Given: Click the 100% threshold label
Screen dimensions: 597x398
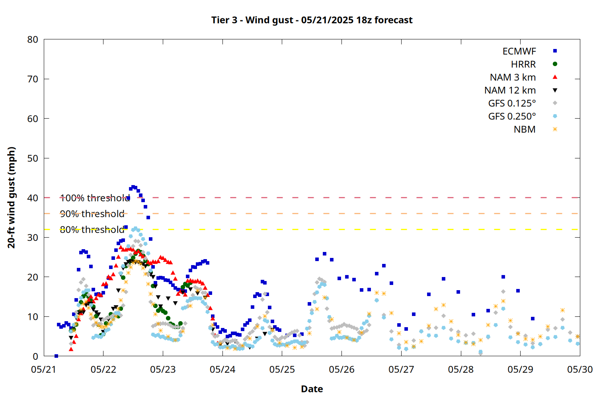Looking at the screenshot, I should pyautogui.click(x=95, y=198).
